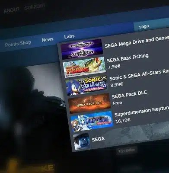This screenshot has width=169, height=173.
Task: Select SEGA Mega Drive and Genesis title
Action: [137, 42]
